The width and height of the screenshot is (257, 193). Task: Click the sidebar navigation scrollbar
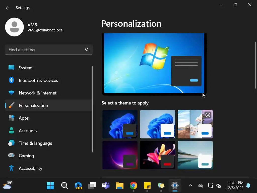tap(92, 109)
